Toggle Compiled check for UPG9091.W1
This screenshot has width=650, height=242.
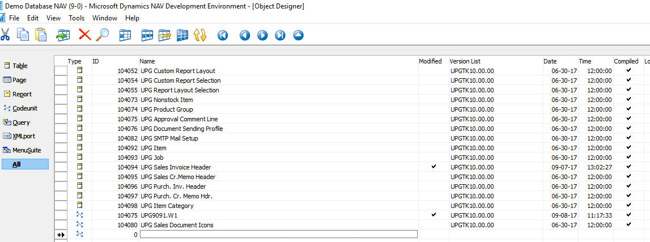coord(628,215)
